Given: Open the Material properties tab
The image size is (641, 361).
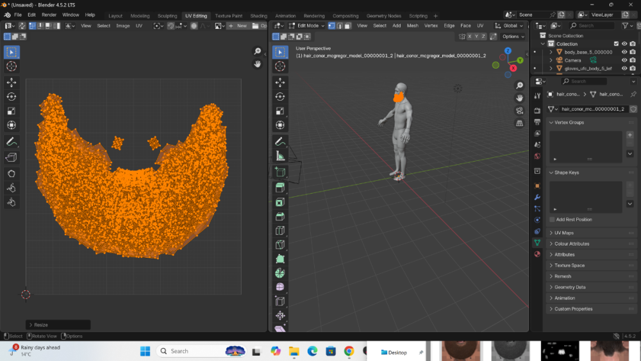Looking at the screenshot, I should tap(537, 254).
